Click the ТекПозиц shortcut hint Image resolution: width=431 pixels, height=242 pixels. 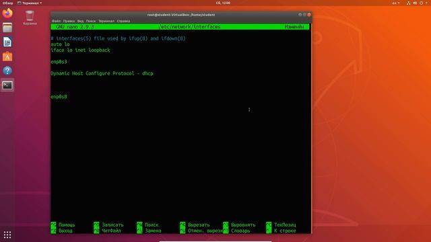tap(285, 225)
